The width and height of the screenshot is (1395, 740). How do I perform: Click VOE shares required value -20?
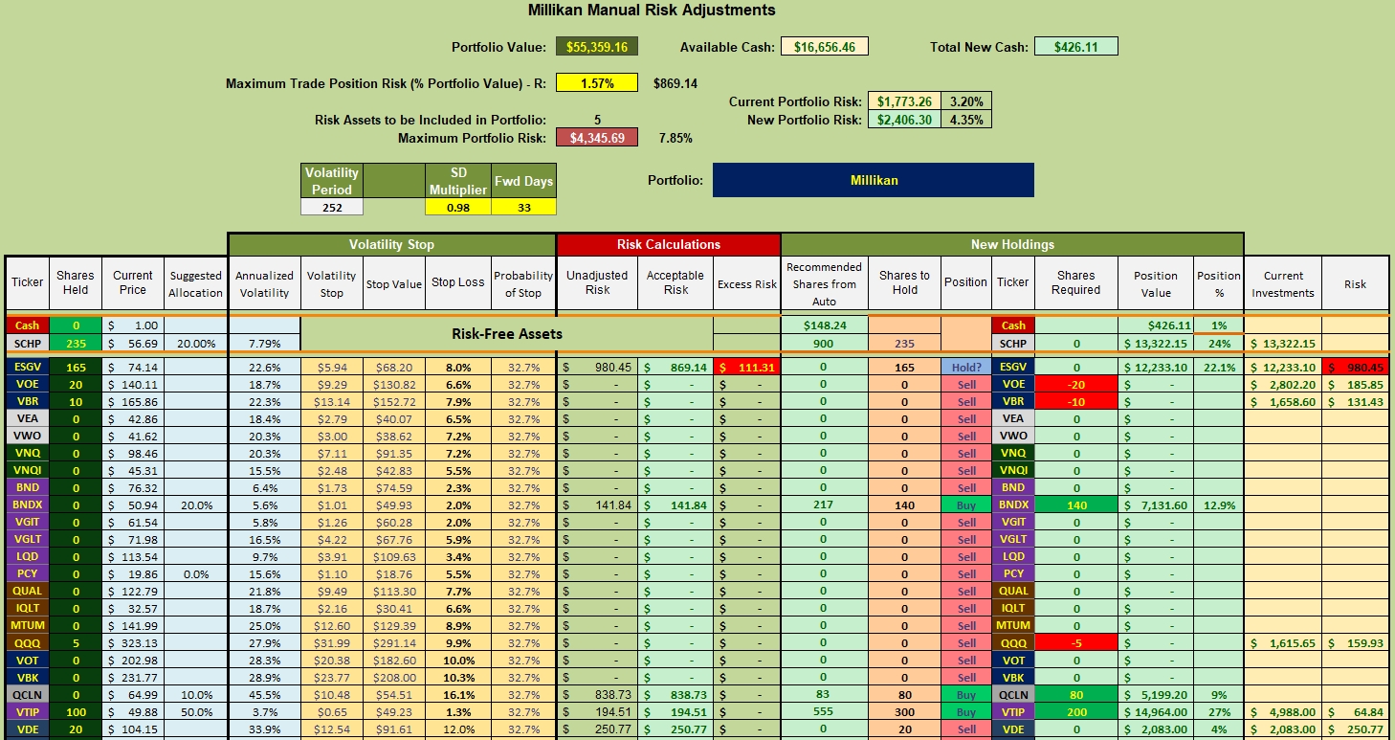[1076, 384]
